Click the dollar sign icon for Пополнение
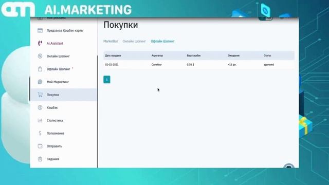The height and width of the screenshot is (185, 329). coord(40,133)
